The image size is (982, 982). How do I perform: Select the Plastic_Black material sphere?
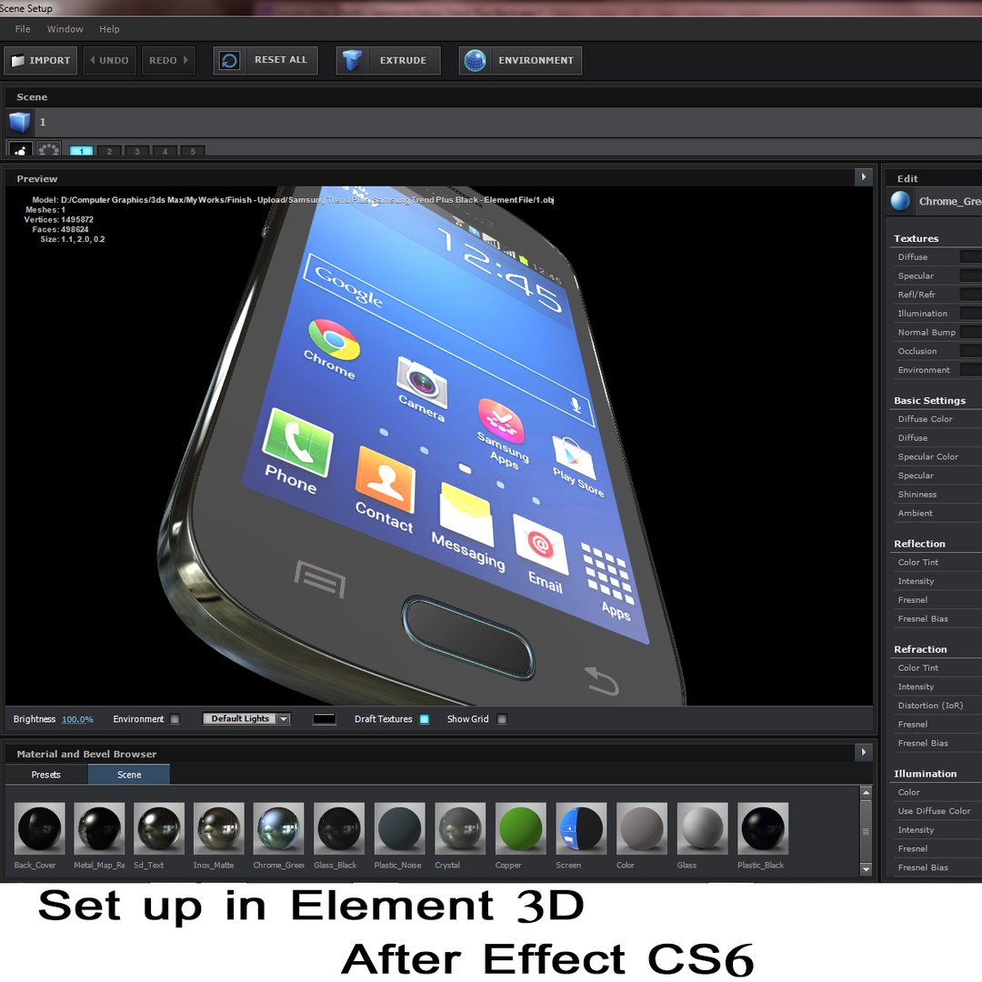763,828
